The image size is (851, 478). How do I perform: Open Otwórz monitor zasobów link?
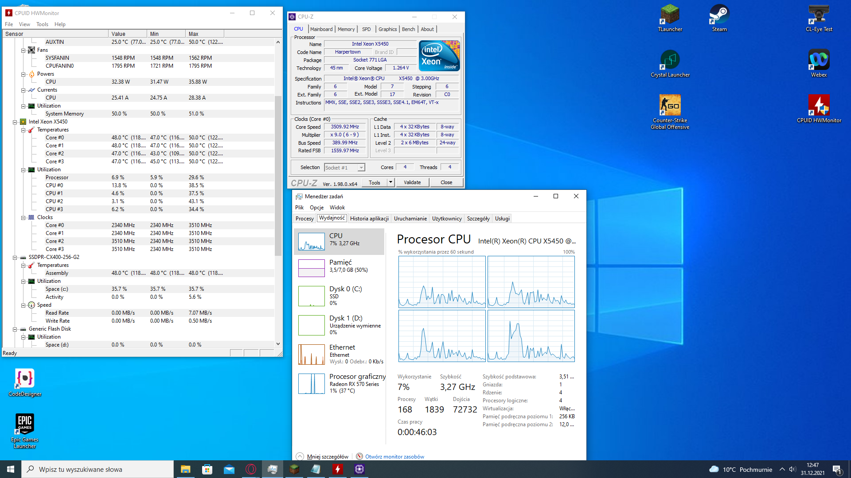pyautogui.click(x=394, y=456)
